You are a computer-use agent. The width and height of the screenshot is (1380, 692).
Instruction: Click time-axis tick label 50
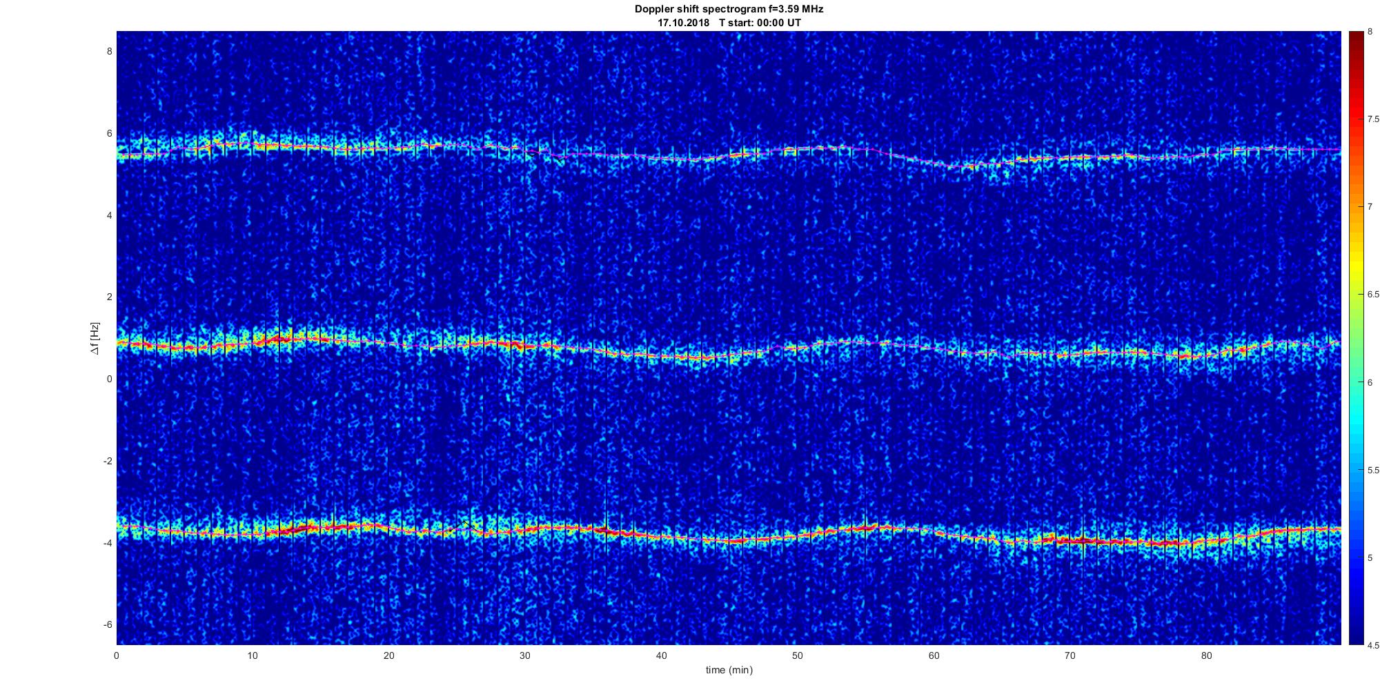(x=798, y=655)
